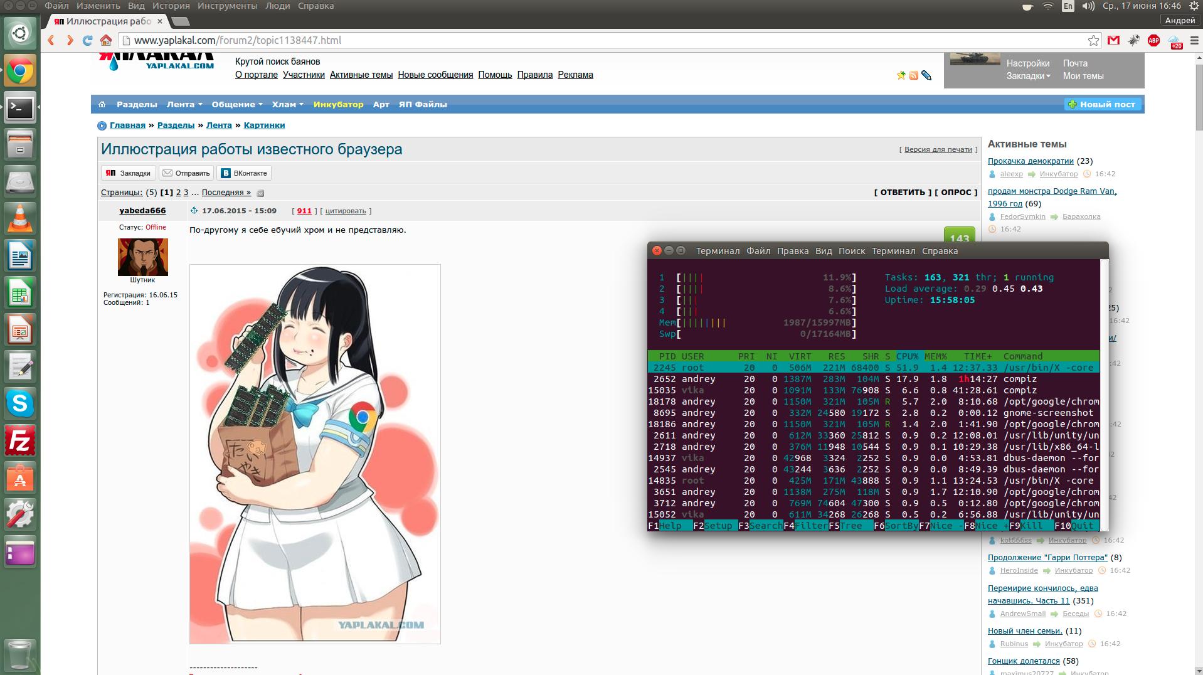
Task: Open Chrome's hamburger menu
Action: tap(1194, 40)
